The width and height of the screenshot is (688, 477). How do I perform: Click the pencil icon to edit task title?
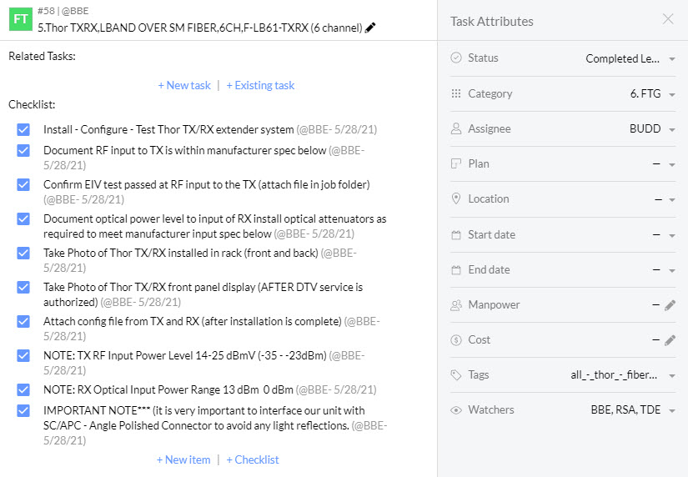[x=370, y=28]
